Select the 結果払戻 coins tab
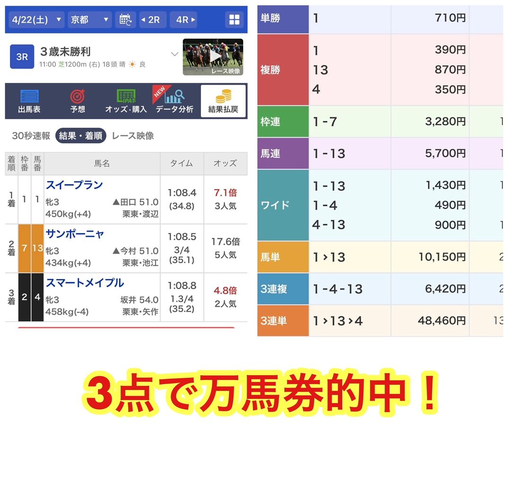 click(223, 101)
